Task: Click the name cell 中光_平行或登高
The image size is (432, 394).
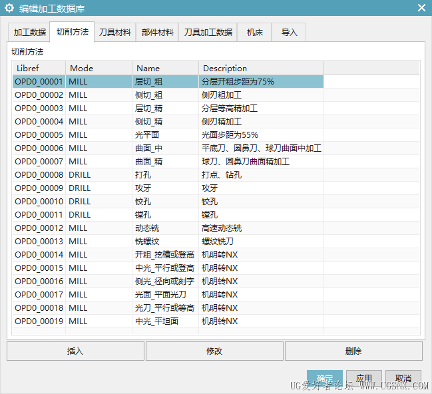Action: coord(165,268)
